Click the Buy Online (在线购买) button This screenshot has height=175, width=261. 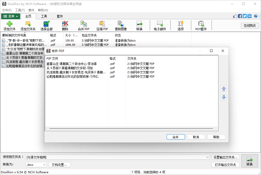(250, 25)
